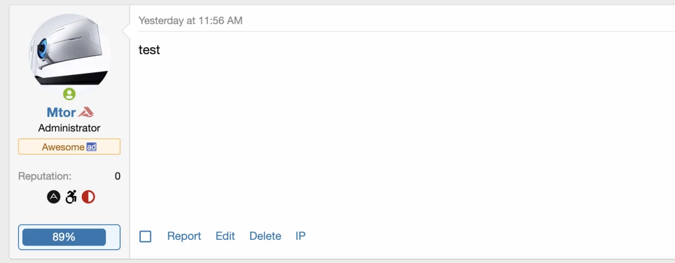Click the red badge icon beside Mtor
The image size is (675, 263).
point(86,112)
